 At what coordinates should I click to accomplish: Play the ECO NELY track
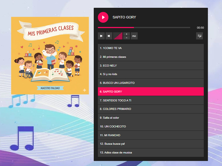tap(151, 66)
